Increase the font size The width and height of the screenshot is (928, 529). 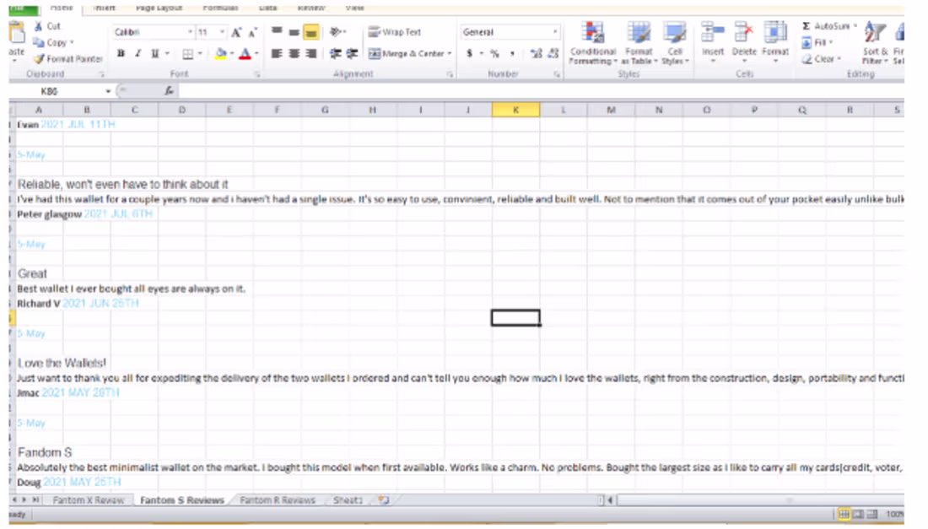[236, 32]
